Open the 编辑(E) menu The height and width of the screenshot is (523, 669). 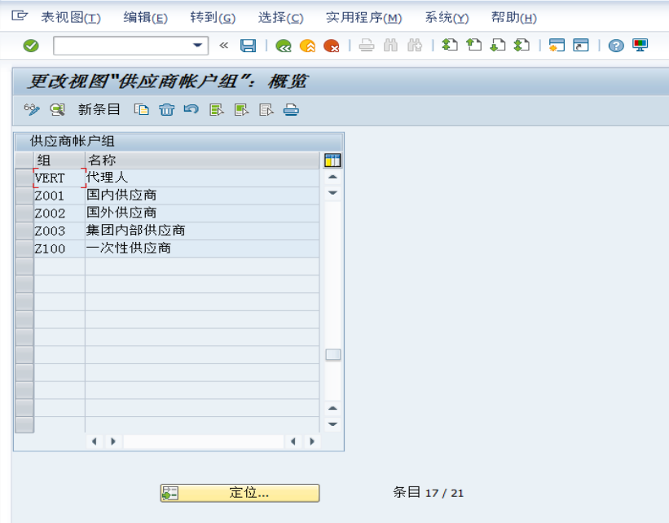[x=146, y=17]
